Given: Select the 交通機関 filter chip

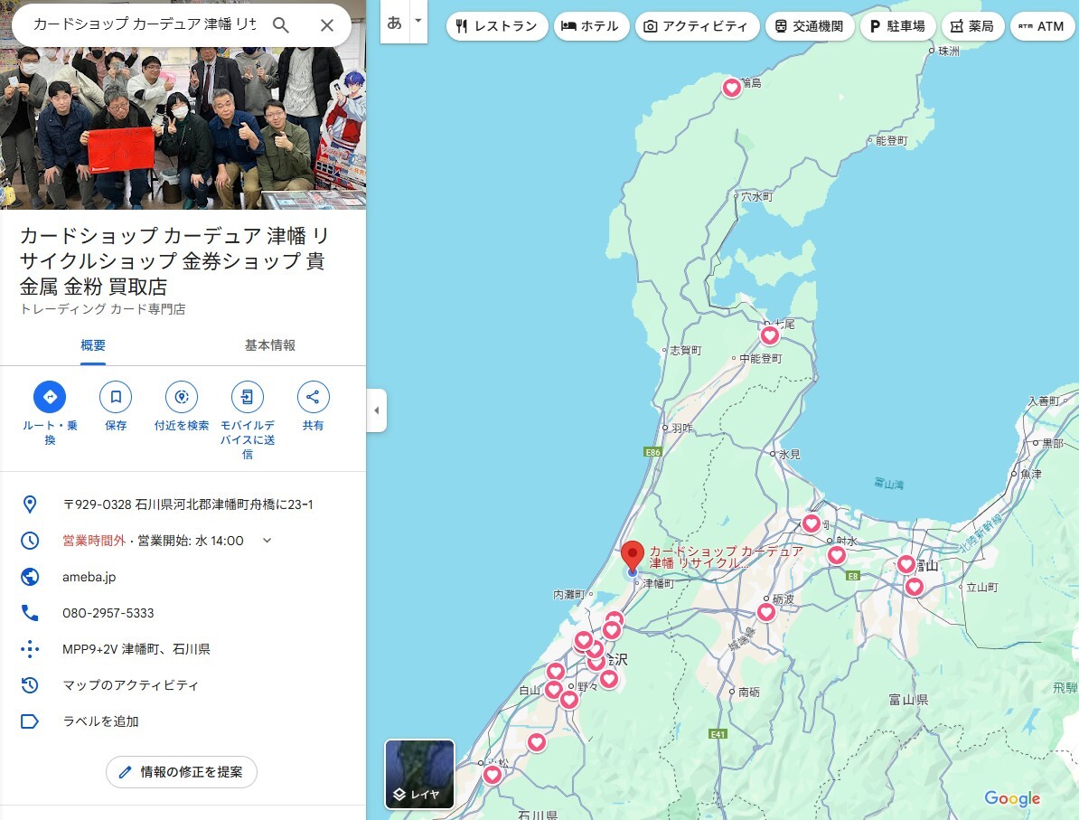Looking at the screenshot, I should click(x=810, y=26).
